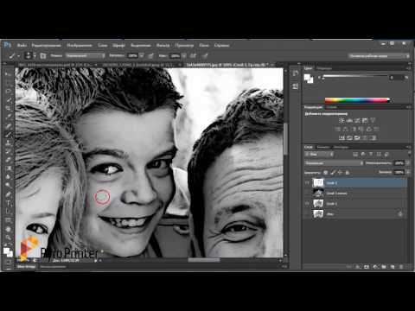
Task: Toggle lock all padlock icon
Action: pos(348,173)
